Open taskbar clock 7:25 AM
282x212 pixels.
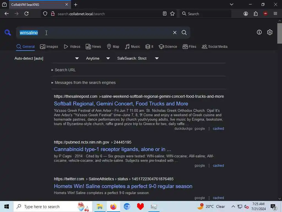click(258, 206)
